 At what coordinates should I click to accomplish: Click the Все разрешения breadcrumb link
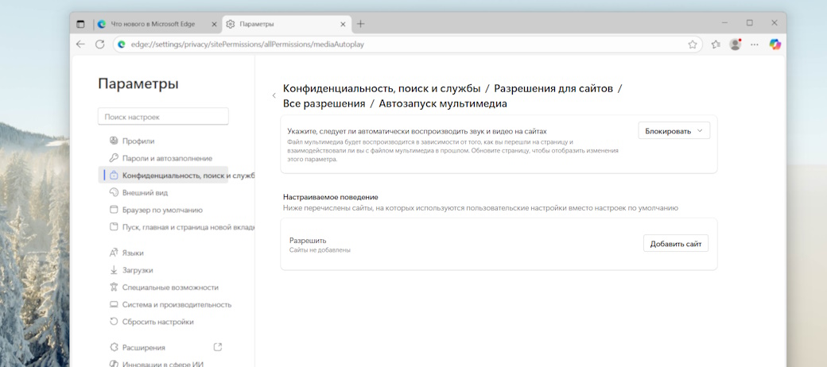coord(323,103)
